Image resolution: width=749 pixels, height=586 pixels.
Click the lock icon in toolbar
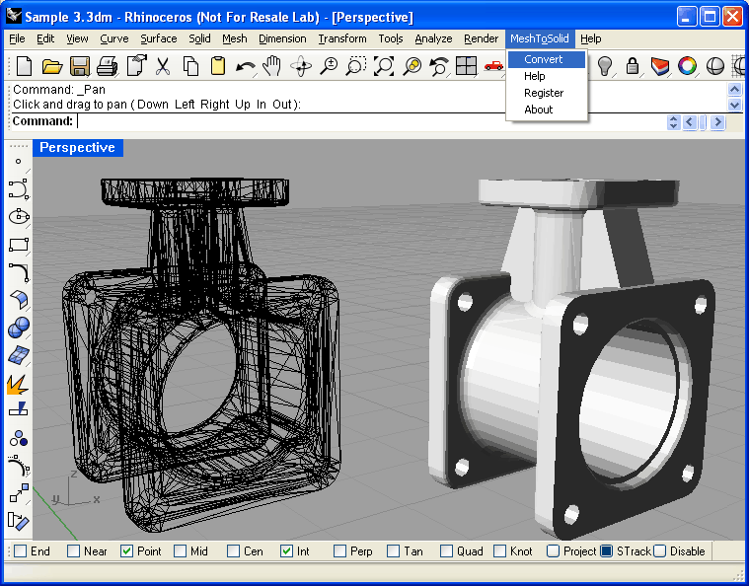point(633,66)
